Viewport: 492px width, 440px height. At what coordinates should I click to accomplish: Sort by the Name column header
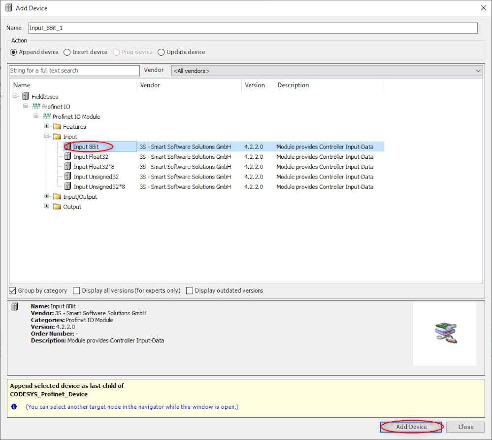[x=73, y=85]
